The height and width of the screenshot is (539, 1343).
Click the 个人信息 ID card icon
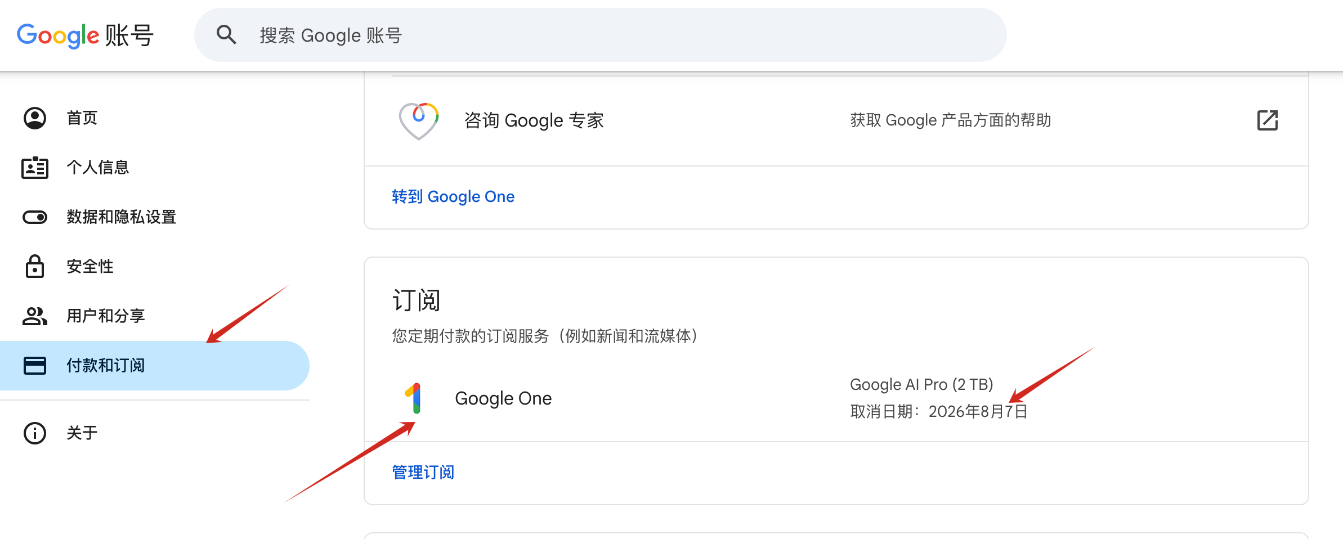pos(35,168)
